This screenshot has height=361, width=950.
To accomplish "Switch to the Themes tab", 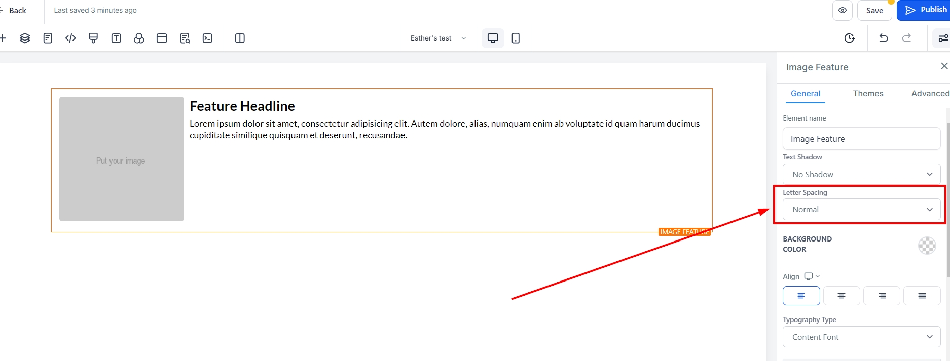I will pos(868,93).
